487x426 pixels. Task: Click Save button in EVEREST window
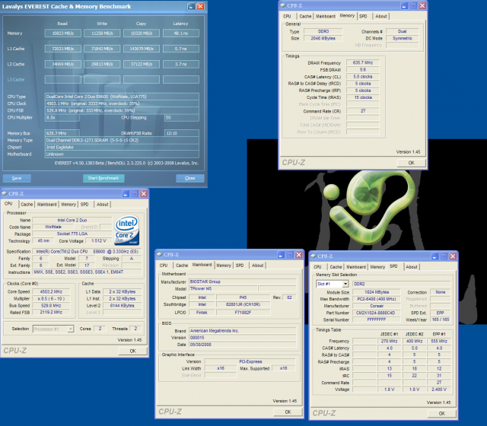(x=17, y=178)
